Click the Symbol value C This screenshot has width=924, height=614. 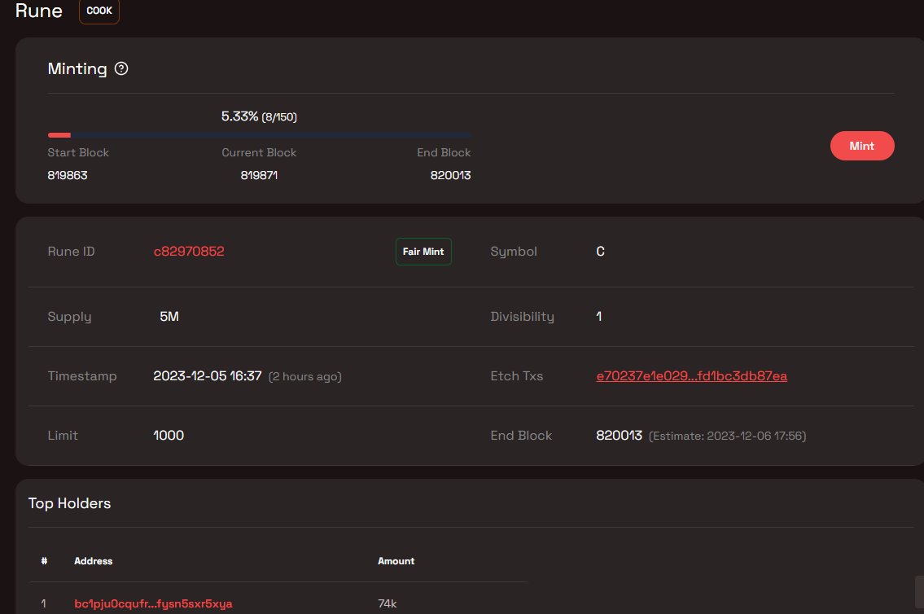coord(600,251)
